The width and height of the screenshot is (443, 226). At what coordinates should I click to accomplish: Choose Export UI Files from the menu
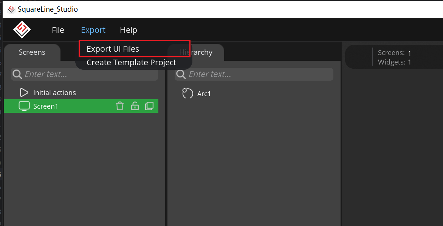click(x=113, y=49)
